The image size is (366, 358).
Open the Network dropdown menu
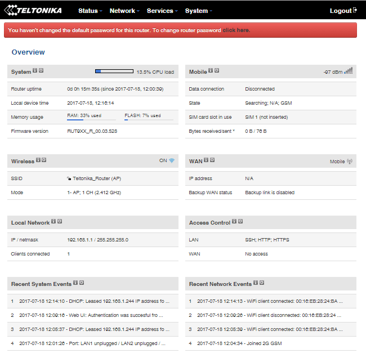[125, 11]
